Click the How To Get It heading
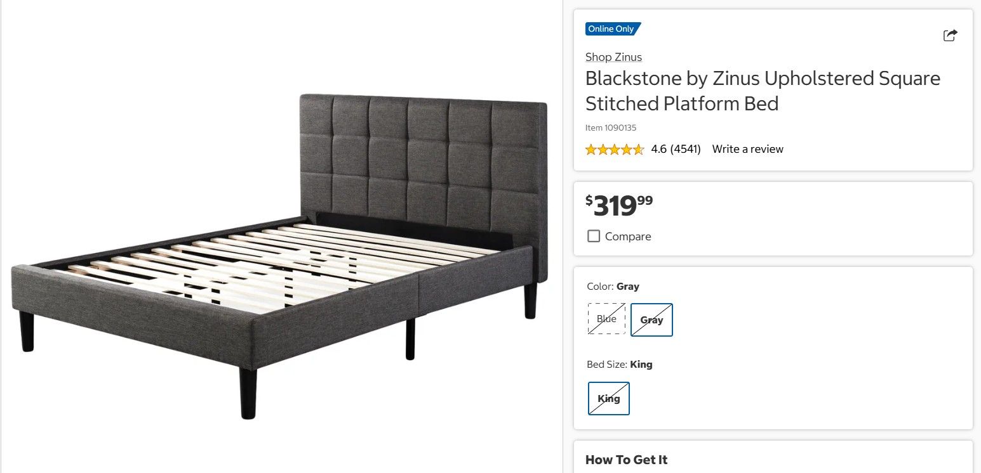The width and height of the screenshot is (981, 473). (x=626, y=460)
